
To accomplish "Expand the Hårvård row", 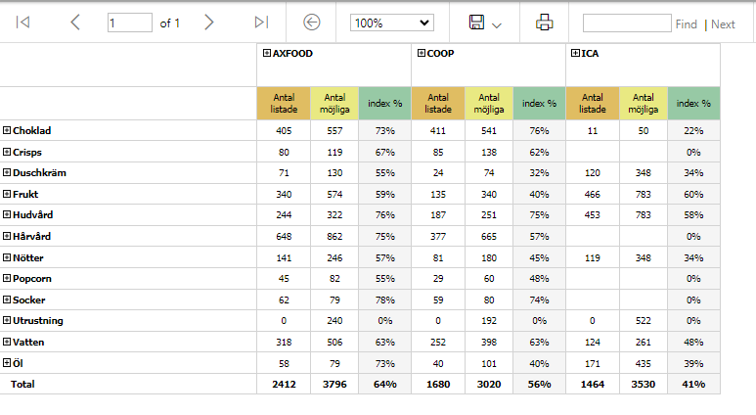I will [x=7, y=236].
